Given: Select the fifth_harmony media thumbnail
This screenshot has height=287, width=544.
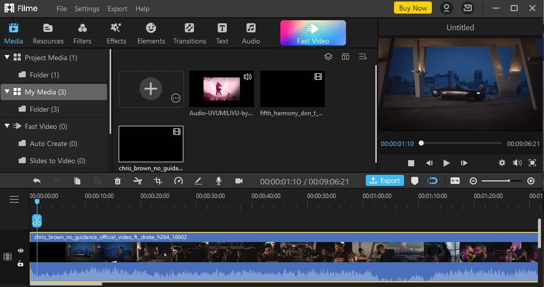Looking at the screenshot, I should click(292, 89).
